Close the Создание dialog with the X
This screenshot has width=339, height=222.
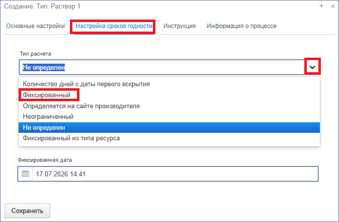pos(333,6)
